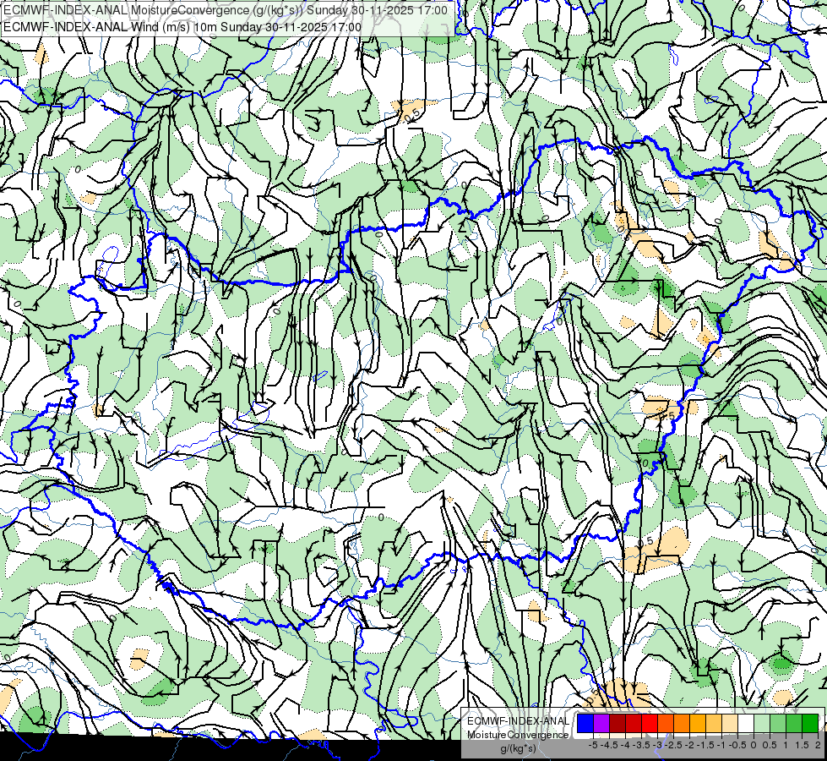Click the pale peach swatch between -1 and -0.5
Viewport: 827px width, 761px height.
click(x=730, y=724)
